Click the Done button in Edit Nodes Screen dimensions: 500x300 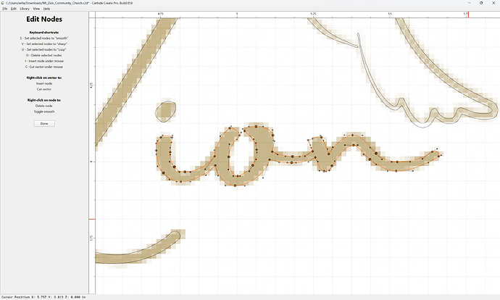[44, 123]
